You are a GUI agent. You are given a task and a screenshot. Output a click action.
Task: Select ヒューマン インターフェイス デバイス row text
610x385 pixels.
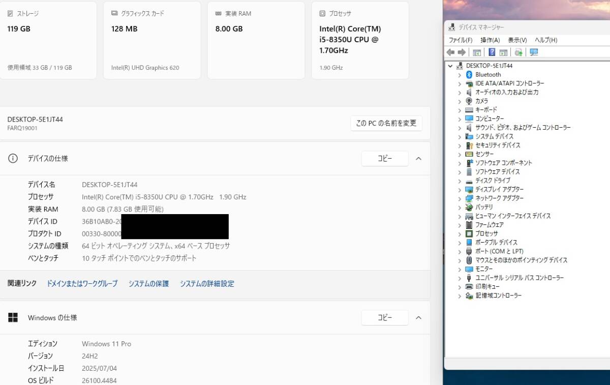click(513, 216)
